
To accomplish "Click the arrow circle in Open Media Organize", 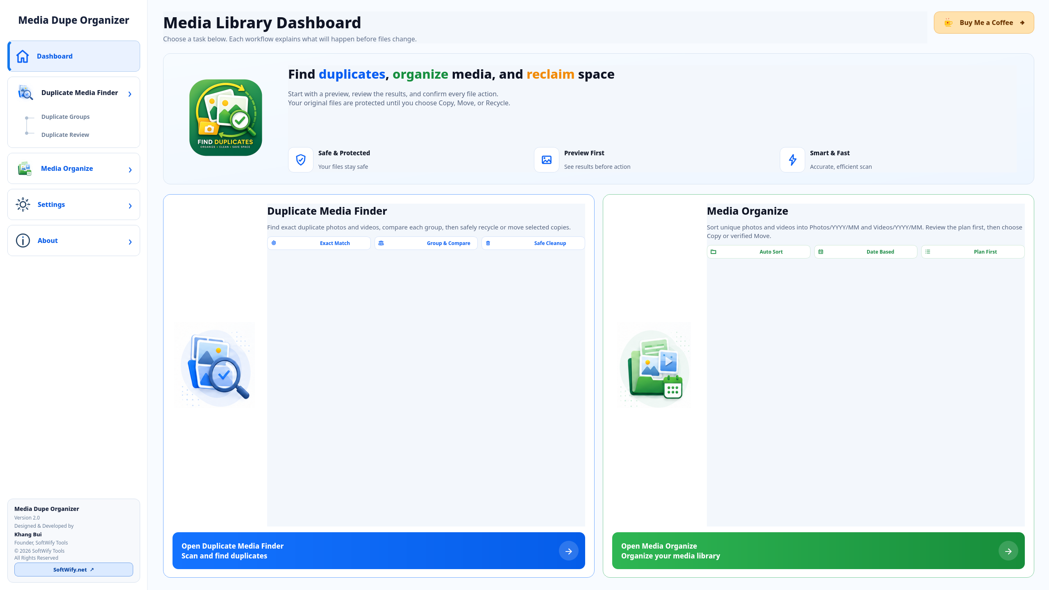I will click(1008, 551).
